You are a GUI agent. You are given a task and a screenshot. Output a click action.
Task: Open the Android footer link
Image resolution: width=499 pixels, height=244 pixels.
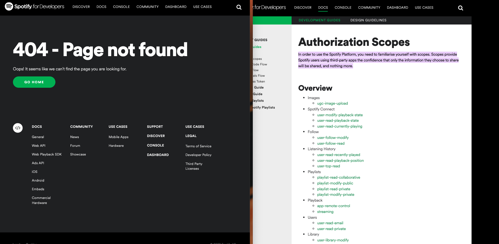(x=38, y=180)
